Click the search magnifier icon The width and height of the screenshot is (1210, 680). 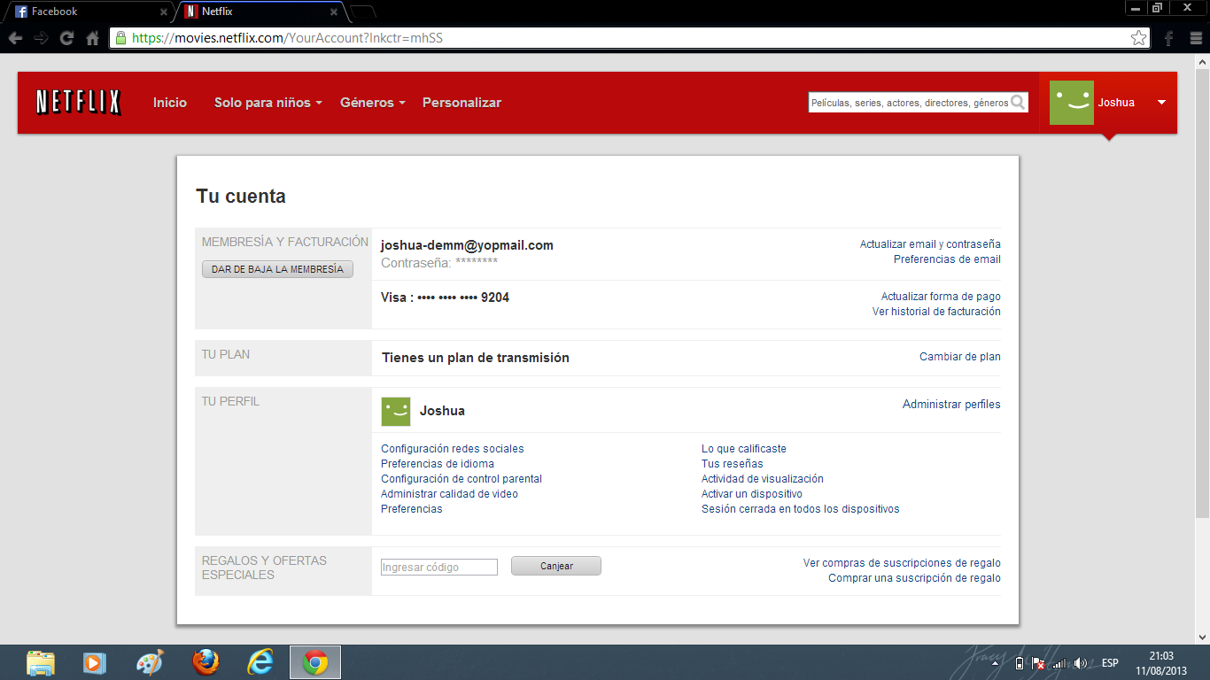1019,103
